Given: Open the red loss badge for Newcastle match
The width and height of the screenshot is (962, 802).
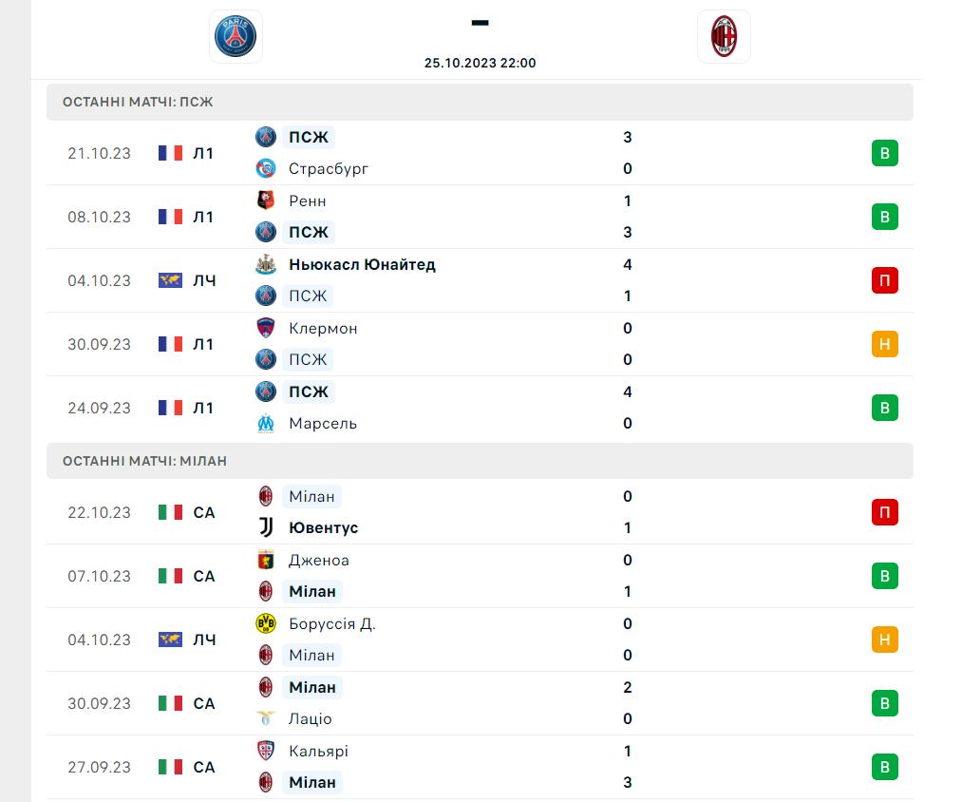Looking at the screenshot, I should 884,280.
